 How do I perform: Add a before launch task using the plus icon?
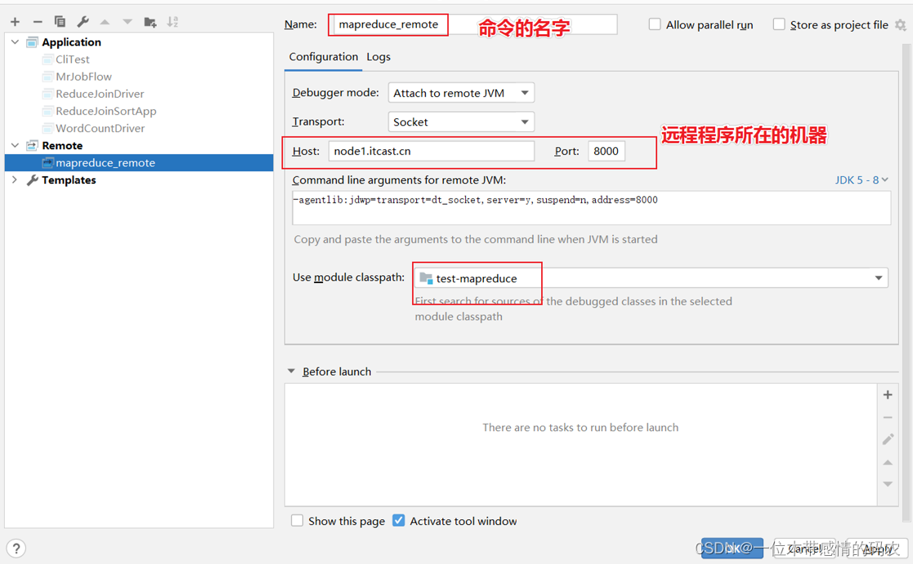click(x=888, y=395)
